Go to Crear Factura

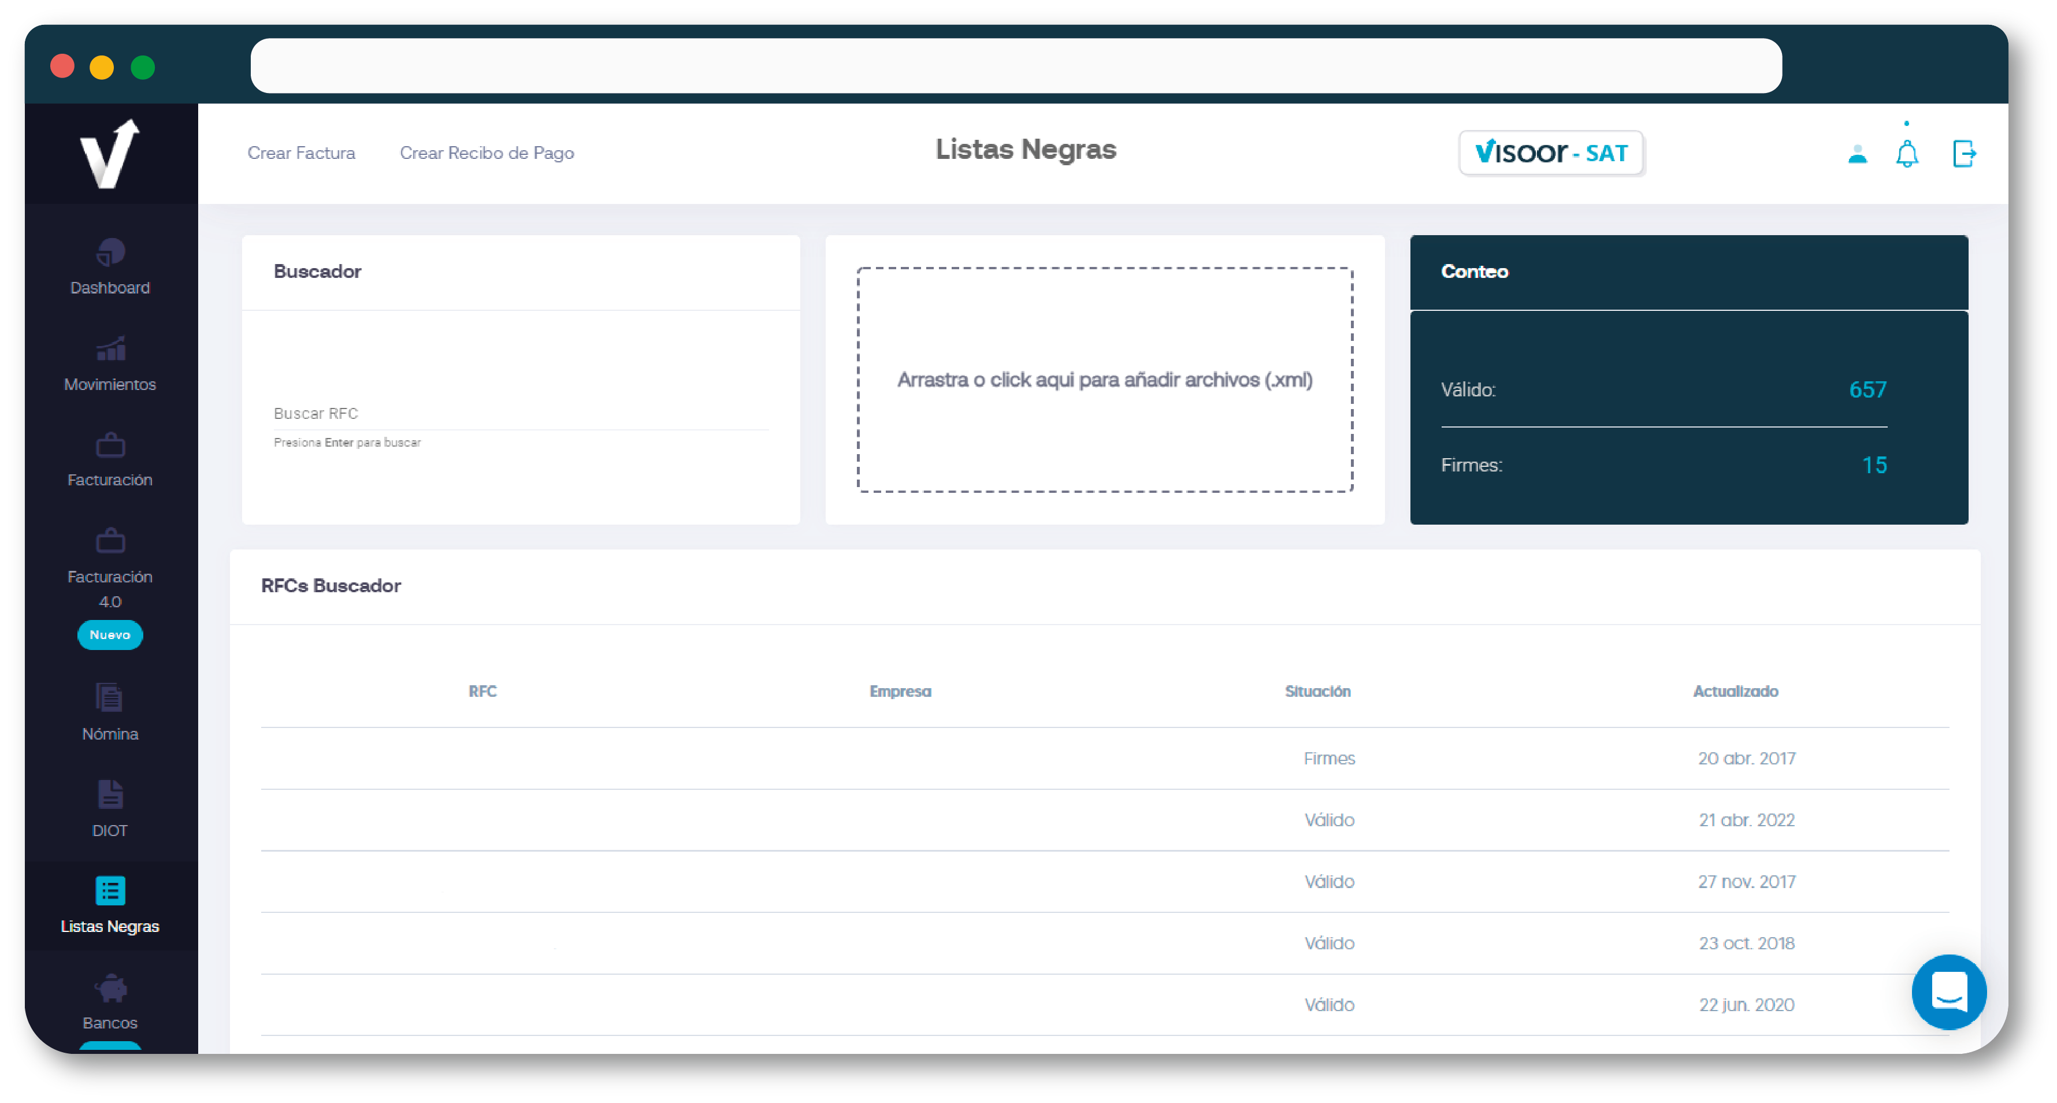click(x=301, y=153)
